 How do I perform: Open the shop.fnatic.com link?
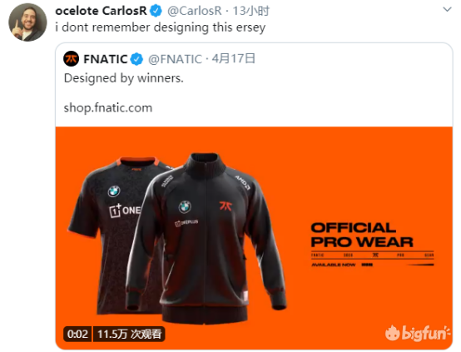click(x=108, y=108)
